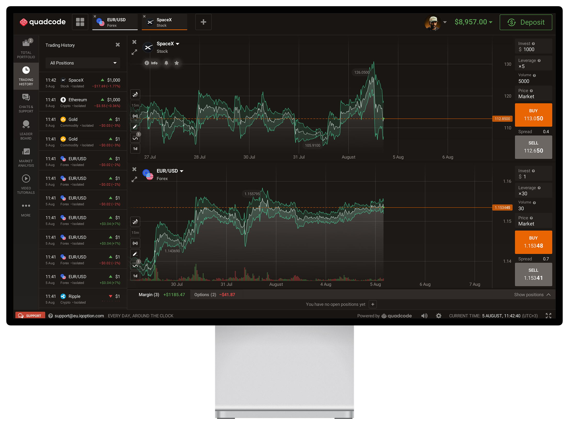Add SpaceX to favorites with star icon
The height and width of the screenshot is (429, 569).
pyautogui.click(x=177, y=63)
